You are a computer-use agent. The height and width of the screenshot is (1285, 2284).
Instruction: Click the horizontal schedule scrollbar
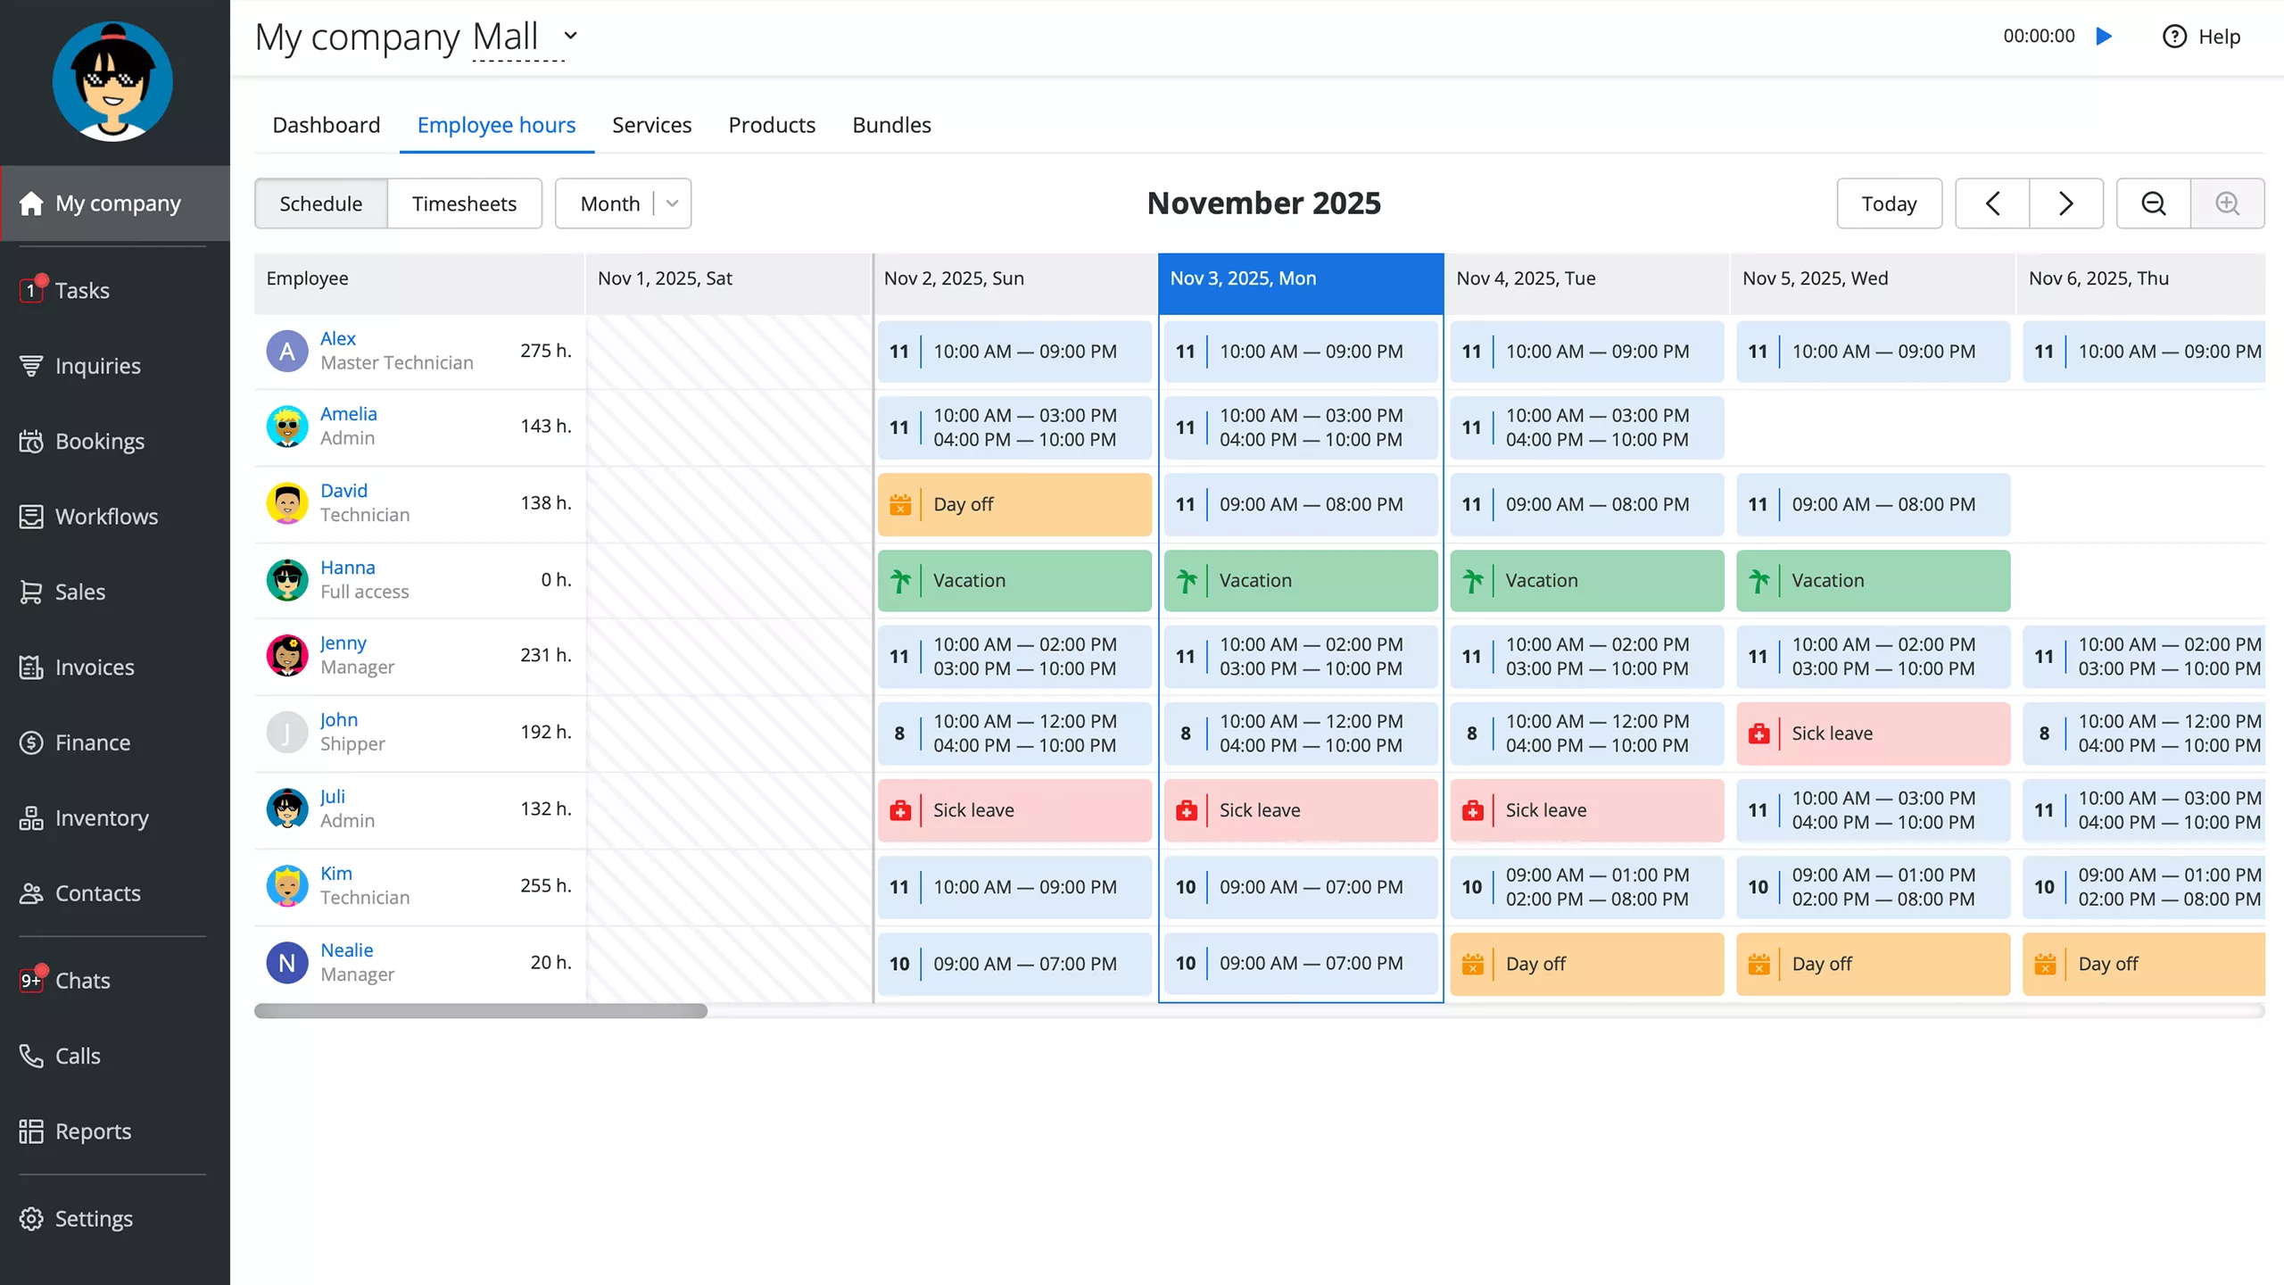(x=481, y=1011)
